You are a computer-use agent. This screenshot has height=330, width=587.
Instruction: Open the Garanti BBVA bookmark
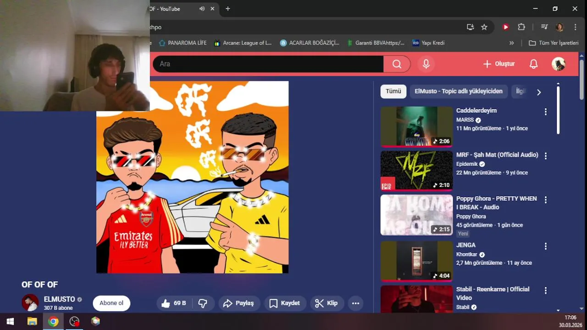click(376, 43)
